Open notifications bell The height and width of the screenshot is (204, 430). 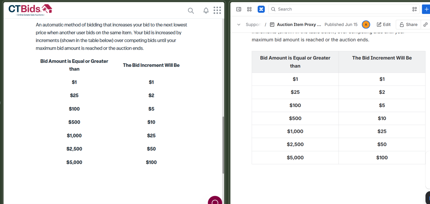pyautogui.click(x=206, y=11)
